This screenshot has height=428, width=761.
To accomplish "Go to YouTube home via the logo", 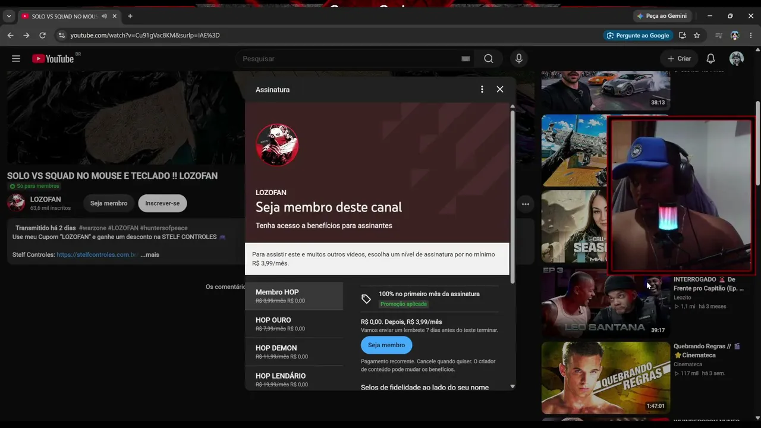I will pos(54,58).
